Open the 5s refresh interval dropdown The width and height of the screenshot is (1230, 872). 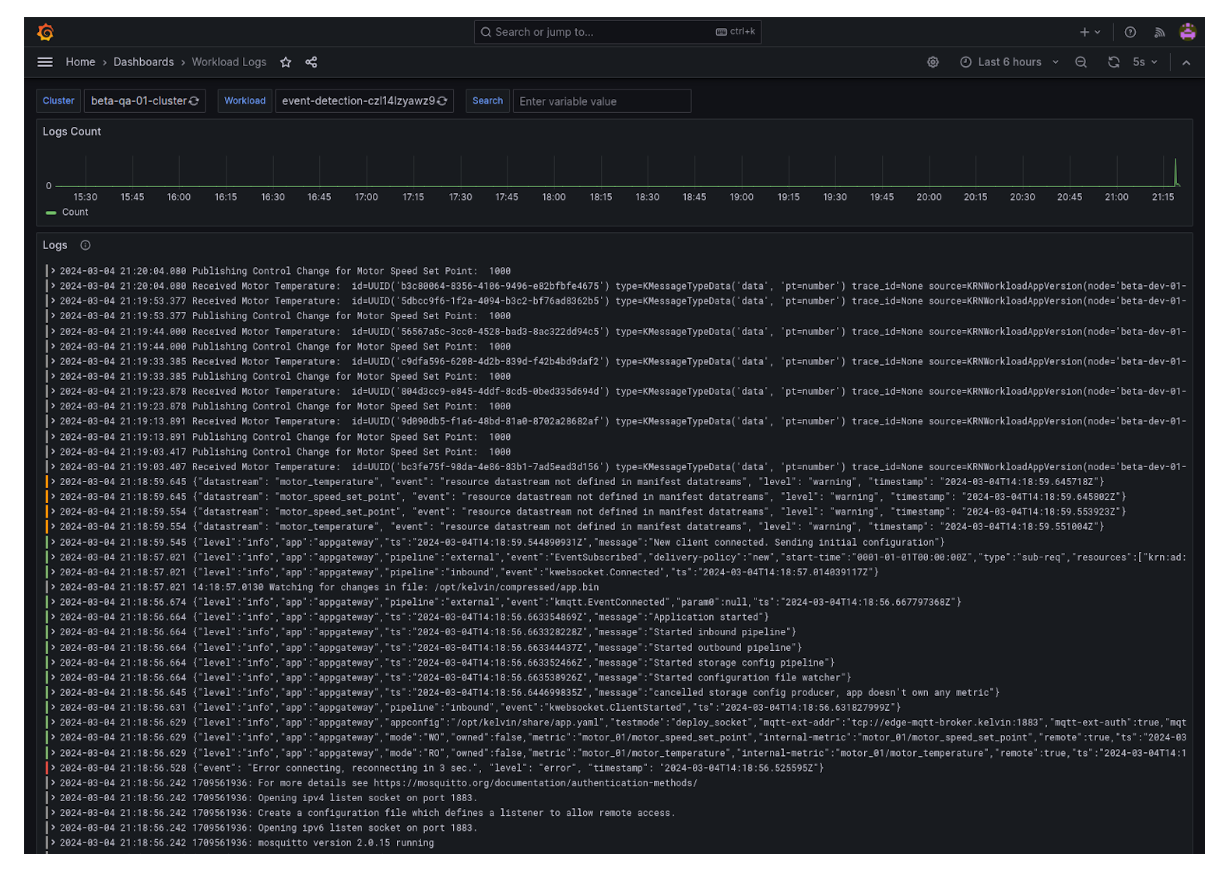(x=1144, y=62)
